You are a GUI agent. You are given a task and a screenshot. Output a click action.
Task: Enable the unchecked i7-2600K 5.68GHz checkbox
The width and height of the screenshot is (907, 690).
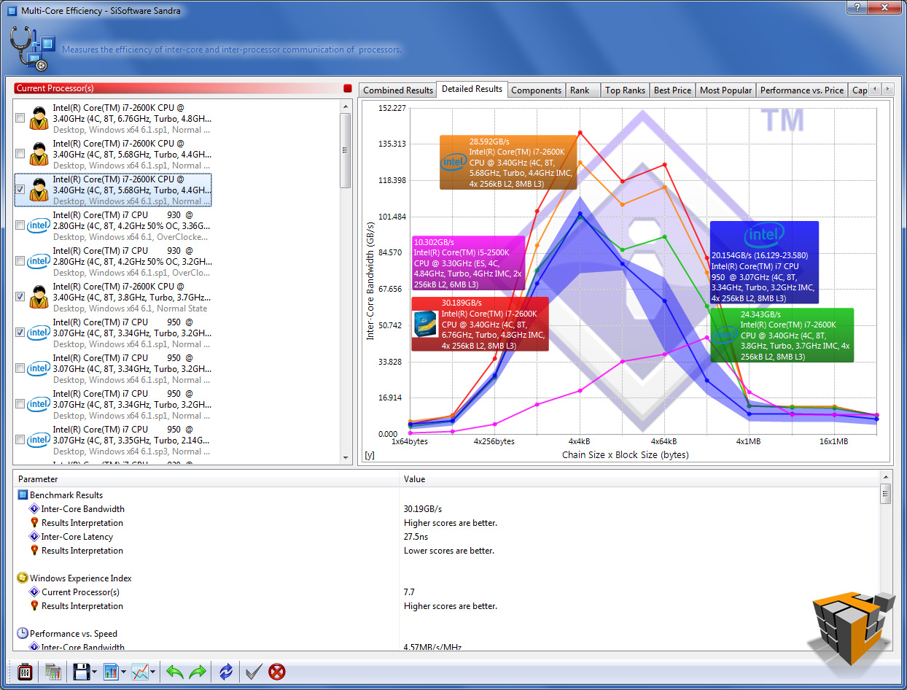coord(20,154)
